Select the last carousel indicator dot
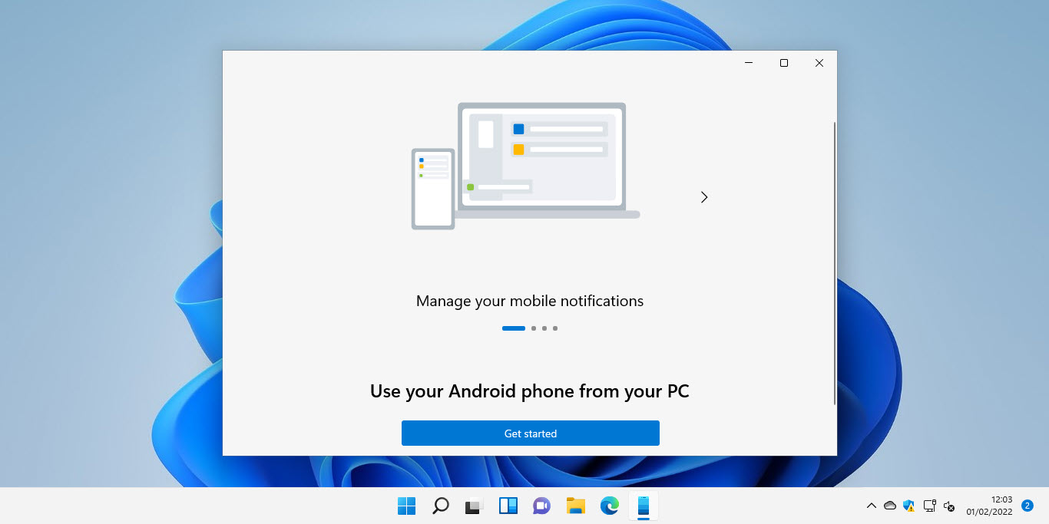This screenshot has height=524, width=1049. pyautogui.click(x=554, y=328)
